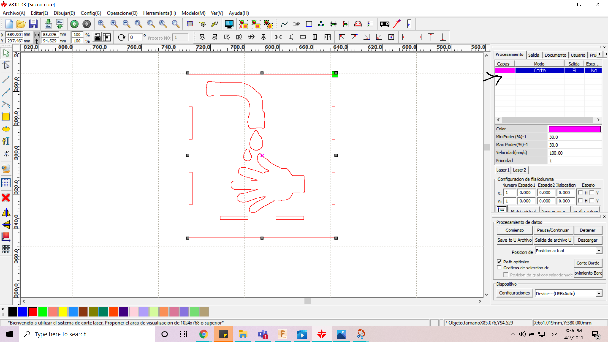Open file with folder icon
This screenshot has width=608, height=342.
pyautogui.click(x=21, y=24)
